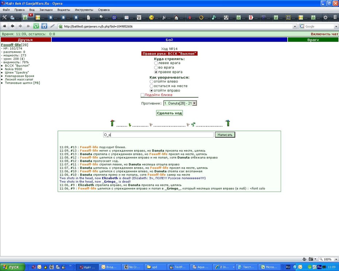The height and width of the screenshot is (271, 339).
Task: Click the rewind navigation button
Action: coord(4,26)
